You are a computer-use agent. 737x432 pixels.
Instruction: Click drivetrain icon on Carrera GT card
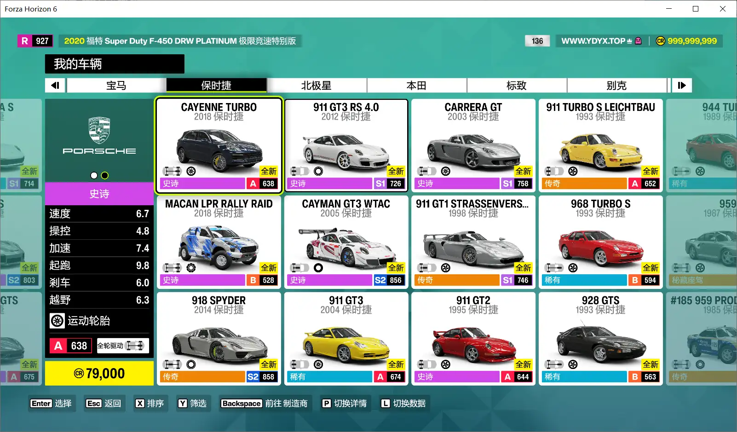click(427, 171)
